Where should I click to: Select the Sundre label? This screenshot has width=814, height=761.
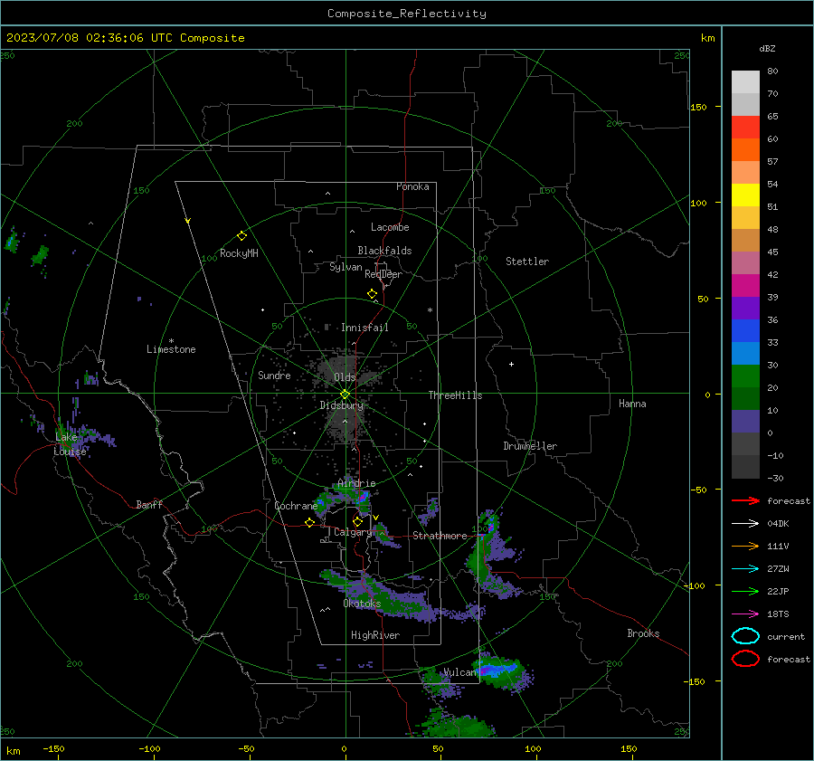coord(274,375)
